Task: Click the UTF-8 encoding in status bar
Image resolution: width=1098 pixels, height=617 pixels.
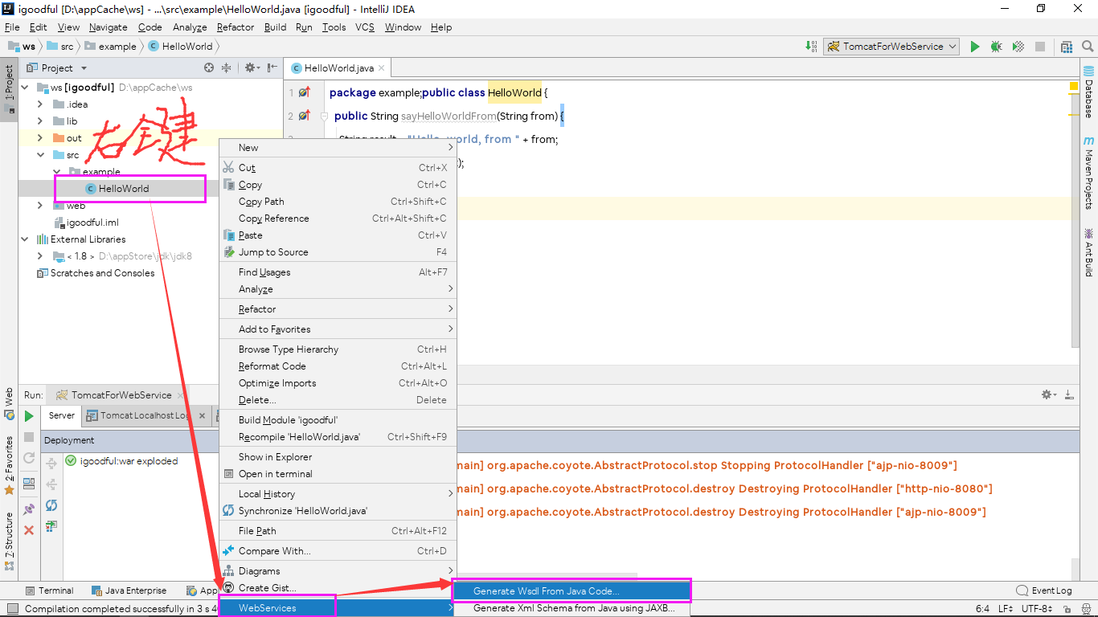Action: (x=1037, y=609)
